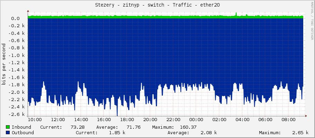Click the -0.6 k y-axis label
The height and width of the screenshot is (138, 315).
tap(17, 41)
